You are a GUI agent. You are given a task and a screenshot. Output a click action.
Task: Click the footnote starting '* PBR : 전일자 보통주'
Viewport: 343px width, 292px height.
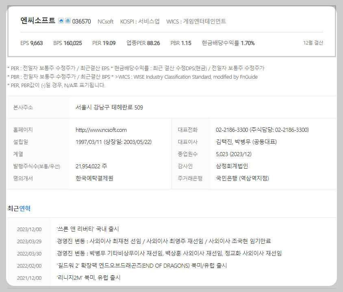click(x=132, y=77)
